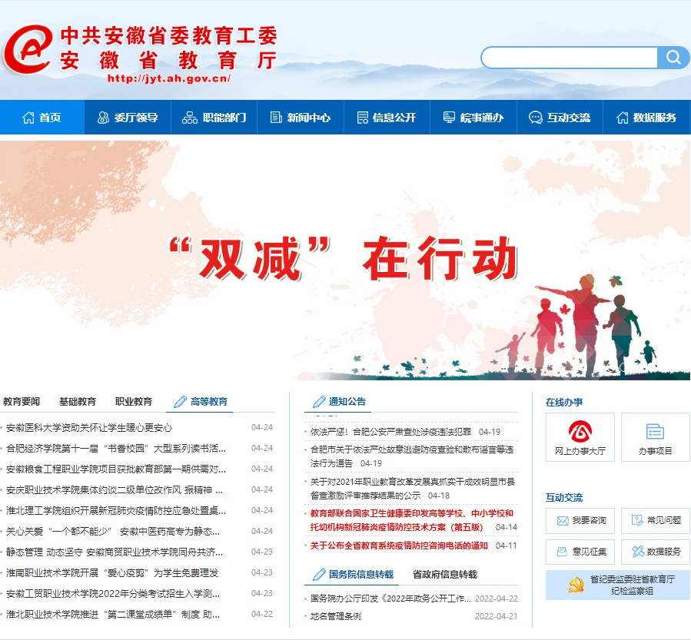Viewport: 691px width, 640px height.
Task: Click the pencil icon beside 国务院信息转载
Action: click(319, 575)
